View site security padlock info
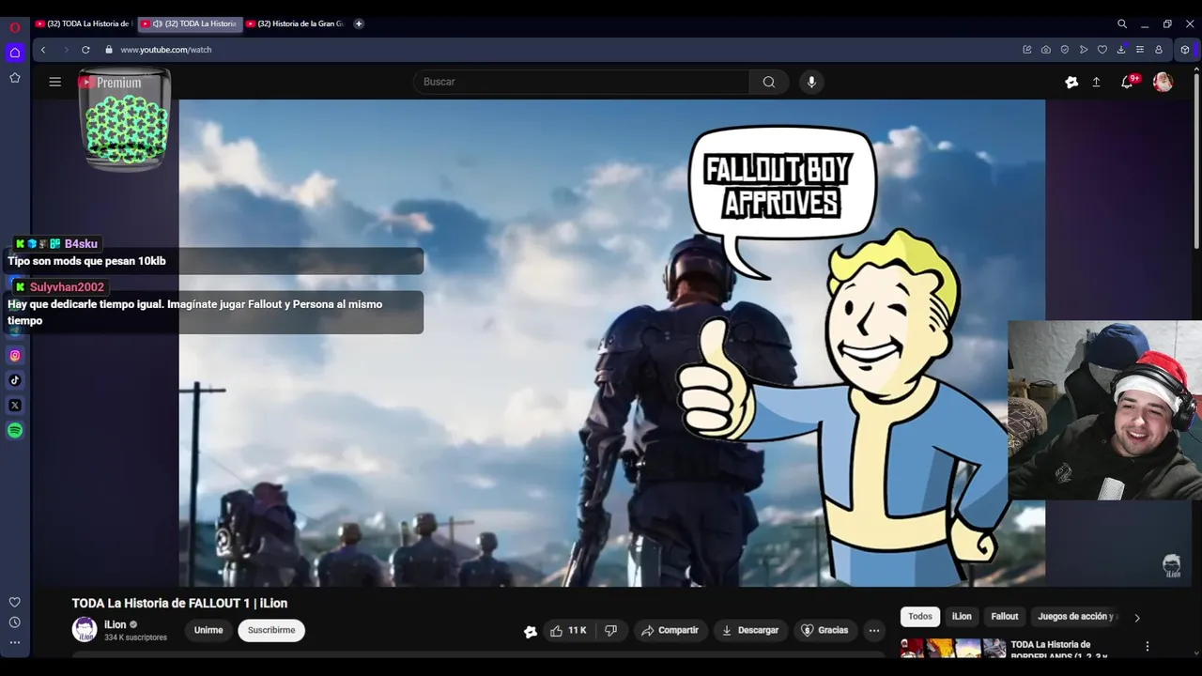 (109, 50)
